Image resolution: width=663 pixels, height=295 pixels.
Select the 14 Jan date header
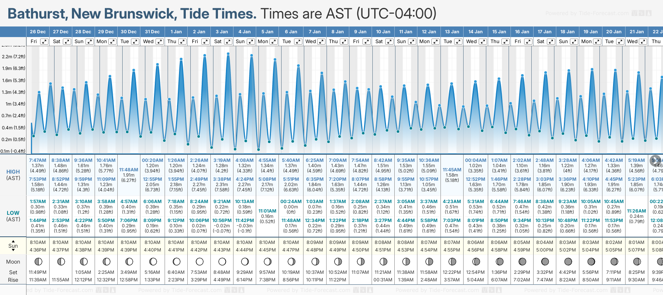click(x=475, y=32)
